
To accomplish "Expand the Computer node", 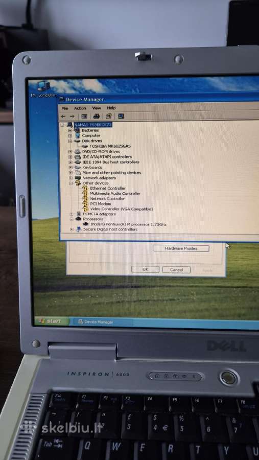I will coord(70,135).
